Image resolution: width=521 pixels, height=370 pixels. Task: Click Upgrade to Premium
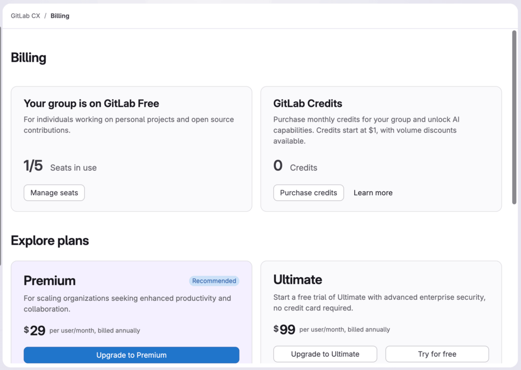[131, 355]
